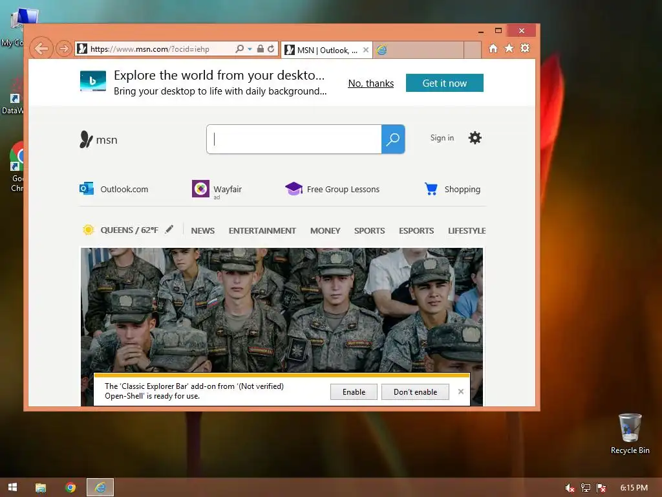This screenshot has width=662, height=497.
Task: Open the MONEY section
Action: coord(325,231)
